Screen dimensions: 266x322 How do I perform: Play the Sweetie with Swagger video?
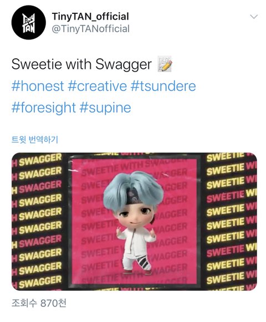(134, 222)
